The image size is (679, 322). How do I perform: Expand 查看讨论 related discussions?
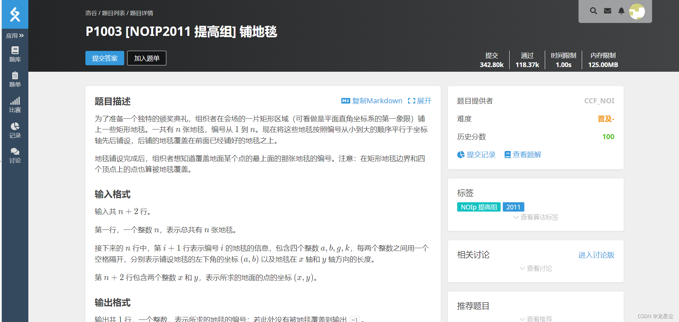tap(536, 268)
